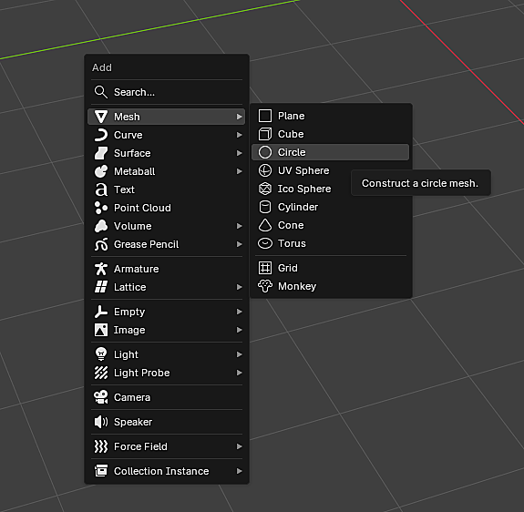Click the Plane square icon
Screen dimensions: 524x512
pyautogui.click(x=265, y=116)
